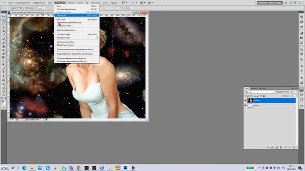Select the Hand tool
305x171 pixels.
point(3,91)
